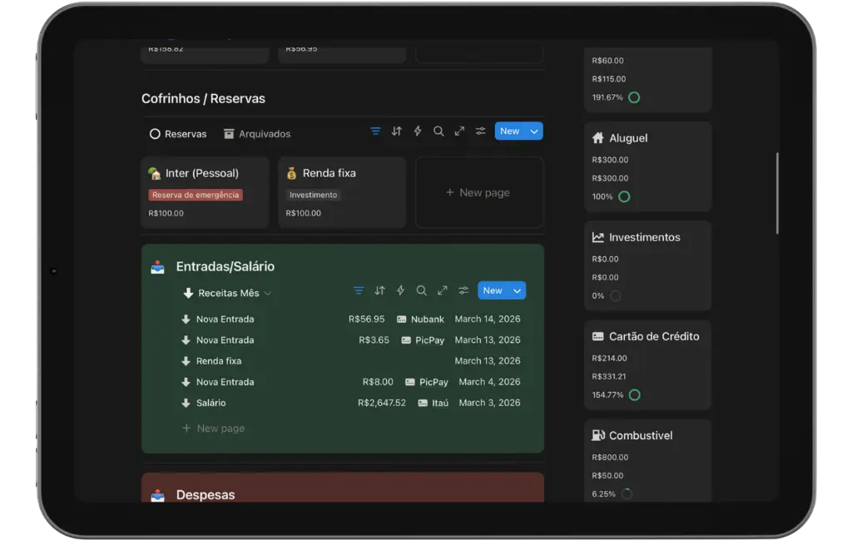Click the Despesas section icon
The image size is (852, 540).
click(157, 495)
